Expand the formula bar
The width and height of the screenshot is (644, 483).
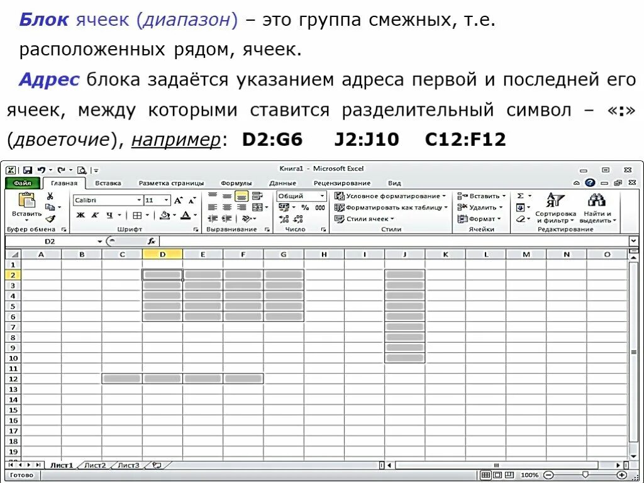634,241
